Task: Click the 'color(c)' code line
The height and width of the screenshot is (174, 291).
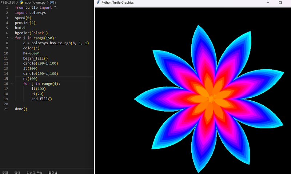Action: pyautogui.click(x=31, y=48)
